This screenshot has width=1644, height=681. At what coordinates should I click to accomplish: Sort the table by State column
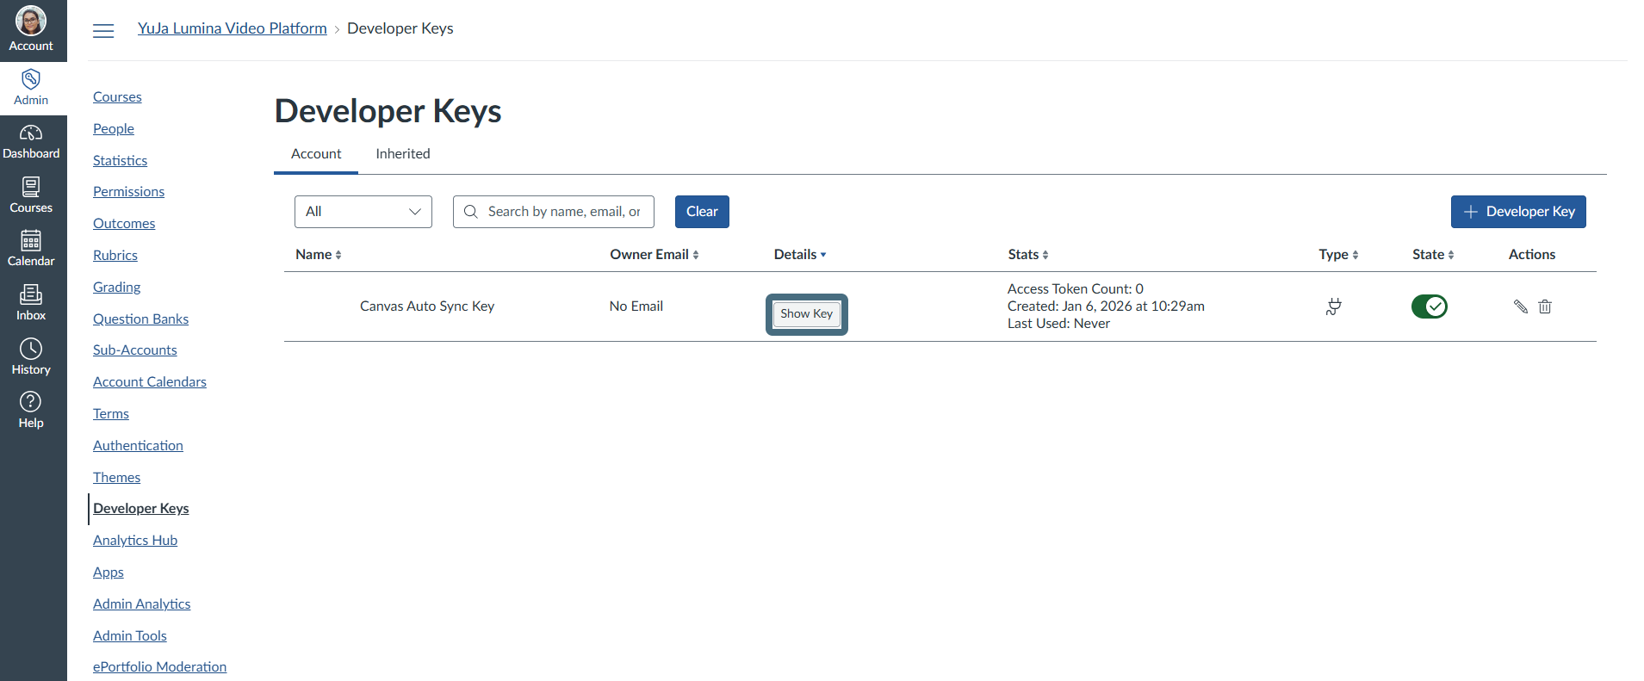click(1433, 255)
